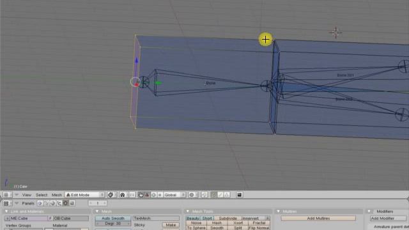
Task: Toggle Auto Smooth
Action: click(x=113, y=218)
